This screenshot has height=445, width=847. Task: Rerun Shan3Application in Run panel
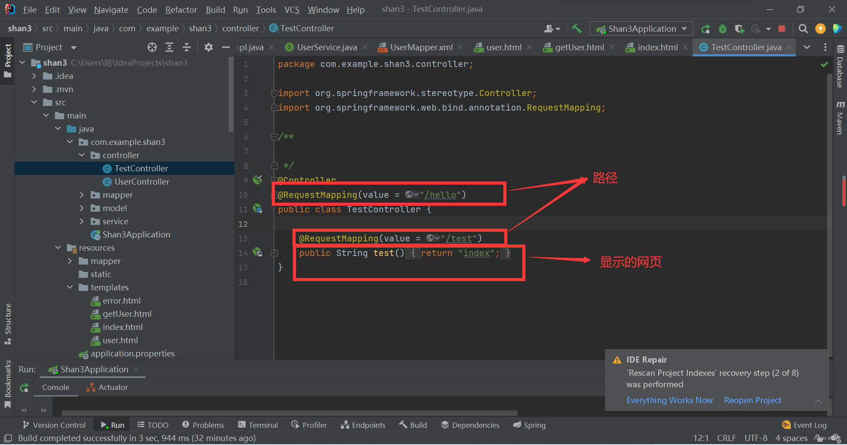[24, 388]
